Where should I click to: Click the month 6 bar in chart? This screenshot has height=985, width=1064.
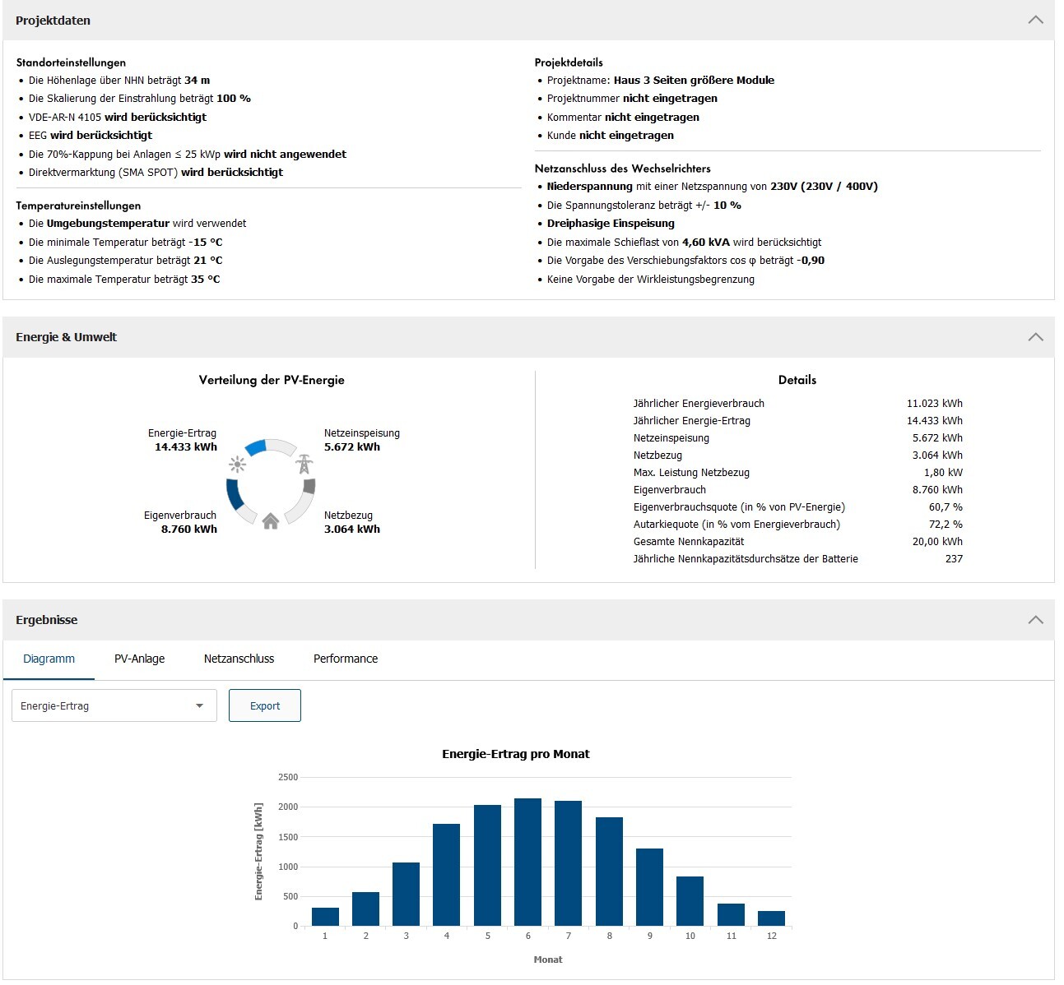527,862
